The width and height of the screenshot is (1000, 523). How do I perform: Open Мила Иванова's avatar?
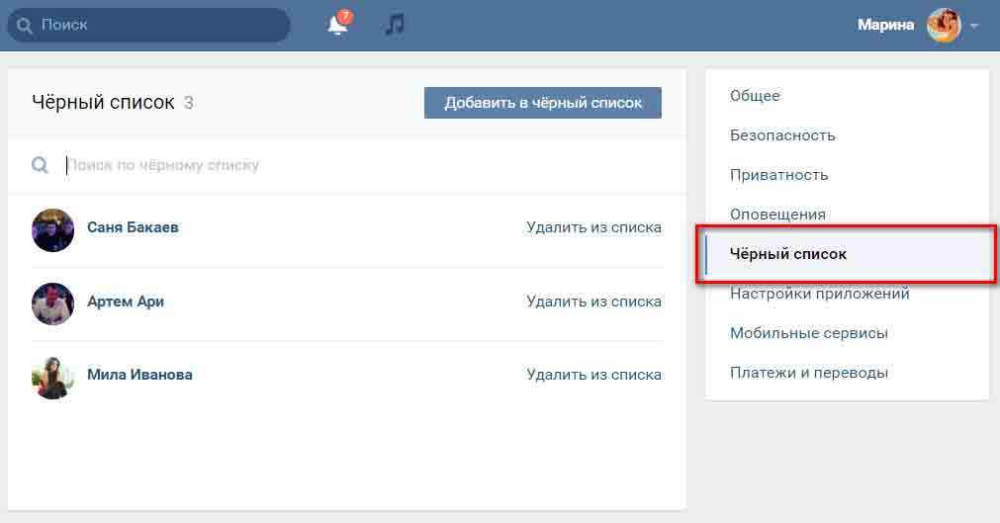click(x=53, y=378)
